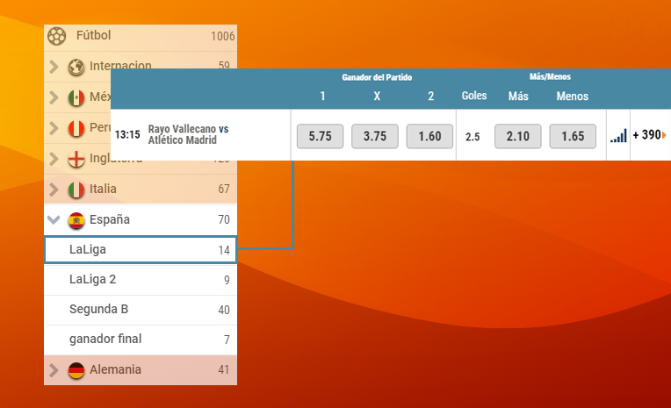This screenshot has height=408, width=671.
Task: Expand the Inglaterra category chevron
Action: (54, 159)
